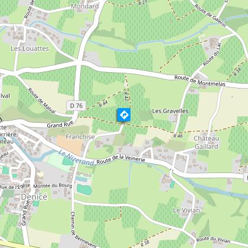Viewport: 248px width, 248px height.
Task: Select the Route de Montmelas road label
Action: (200, 81)
